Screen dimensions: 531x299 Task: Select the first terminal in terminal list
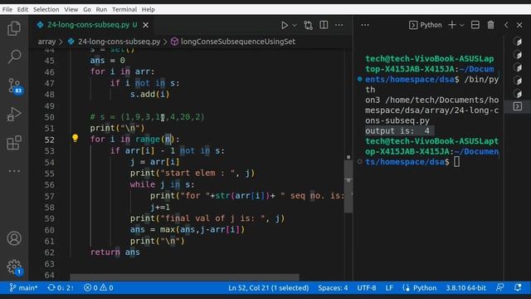[x=518, y=42]
